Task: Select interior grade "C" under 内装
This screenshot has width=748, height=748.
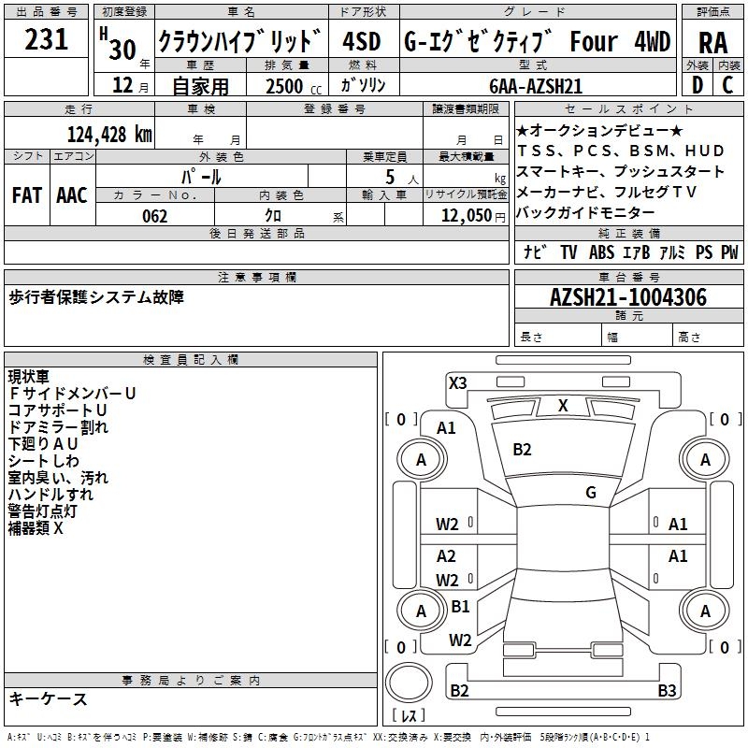Action: tap(727, 85)
